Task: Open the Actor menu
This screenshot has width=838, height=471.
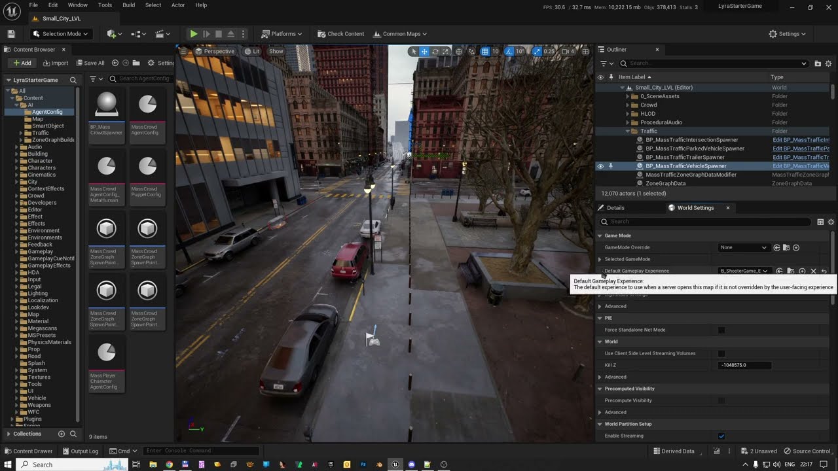Action: tap(178, 5)
